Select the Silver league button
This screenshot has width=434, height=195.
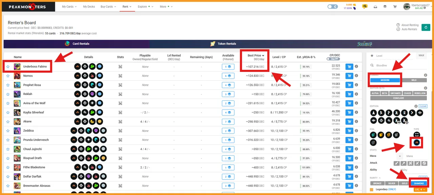tap(392, 183)
